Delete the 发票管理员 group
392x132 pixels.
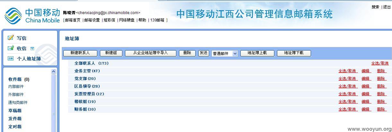[381, 94]
